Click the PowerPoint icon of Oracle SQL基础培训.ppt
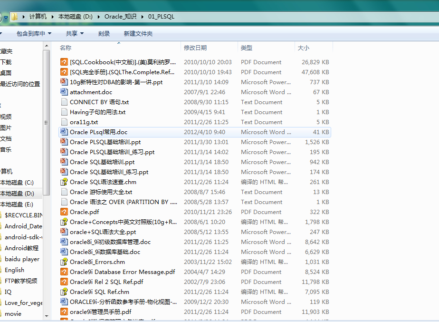Image resolution: width=439 pixels, height=322 pixels. point(64,162)
